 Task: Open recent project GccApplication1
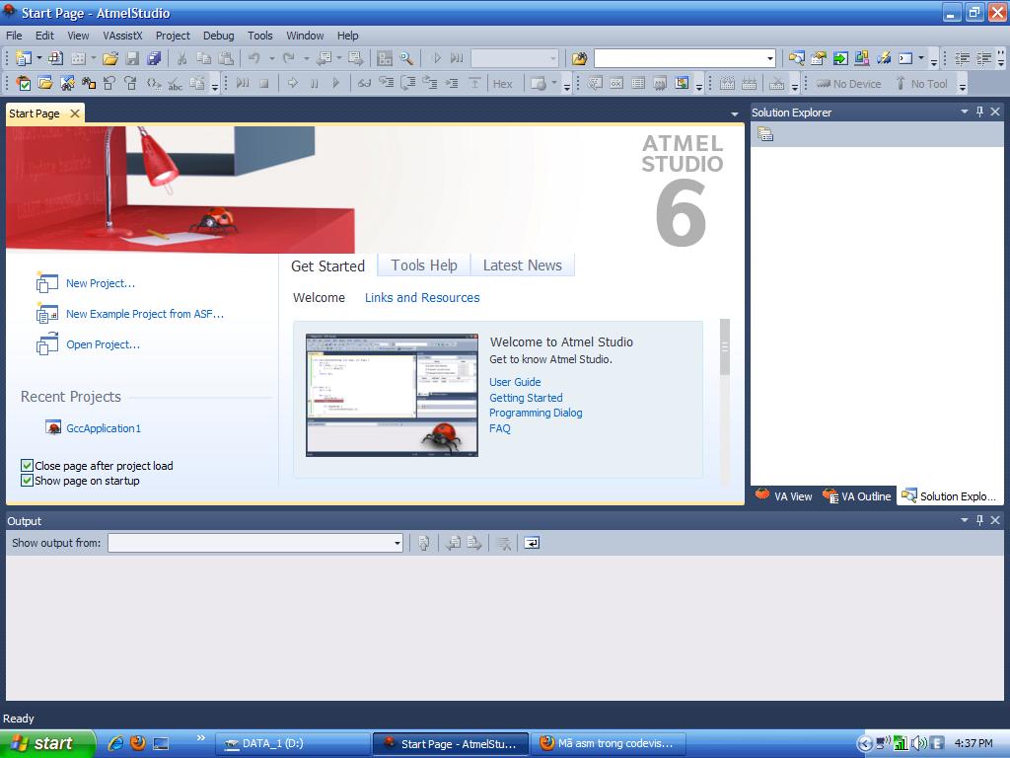103,428
